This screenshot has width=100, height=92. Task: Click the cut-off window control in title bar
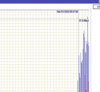pyautogui.click(x=99, y=2)
